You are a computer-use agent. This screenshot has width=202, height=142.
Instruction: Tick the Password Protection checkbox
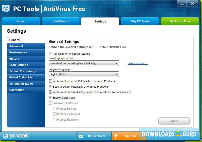50,103
